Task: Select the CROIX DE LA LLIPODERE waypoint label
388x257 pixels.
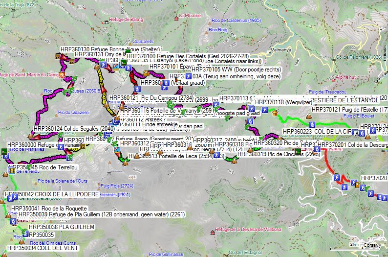Action: coord(52,194)
